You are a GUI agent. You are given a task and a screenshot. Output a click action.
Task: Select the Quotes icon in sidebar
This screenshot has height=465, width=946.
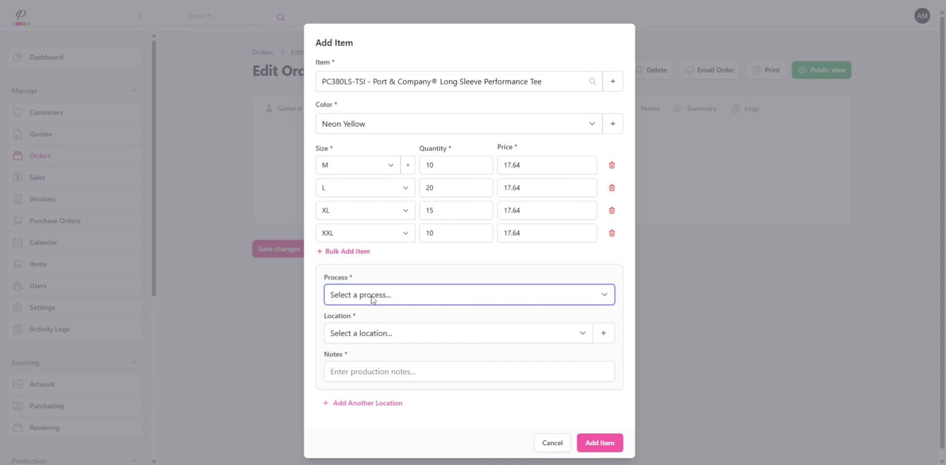click(x=18, y=134)
